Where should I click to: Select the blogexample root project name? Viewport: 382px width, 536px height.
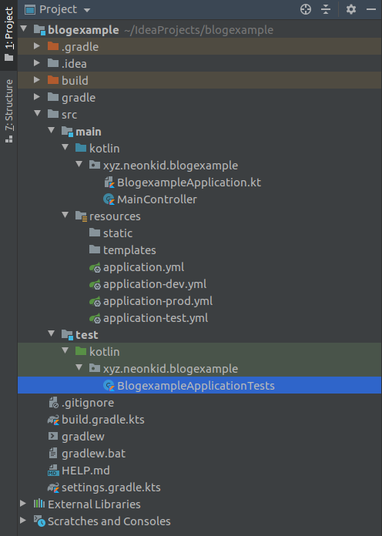pyautogui.click(x=83, y=30)
